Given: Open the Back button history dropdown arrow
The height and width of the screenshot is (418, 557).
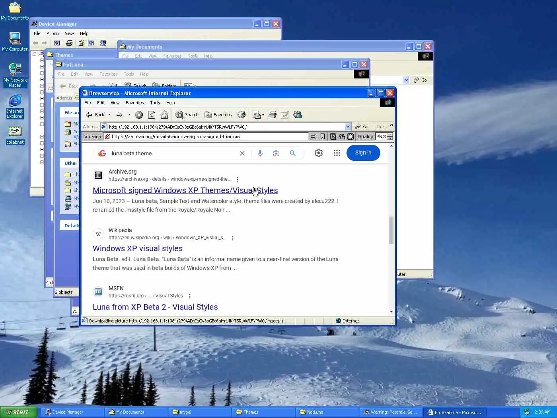Looking at the screenshot, I should click(109, 115).
